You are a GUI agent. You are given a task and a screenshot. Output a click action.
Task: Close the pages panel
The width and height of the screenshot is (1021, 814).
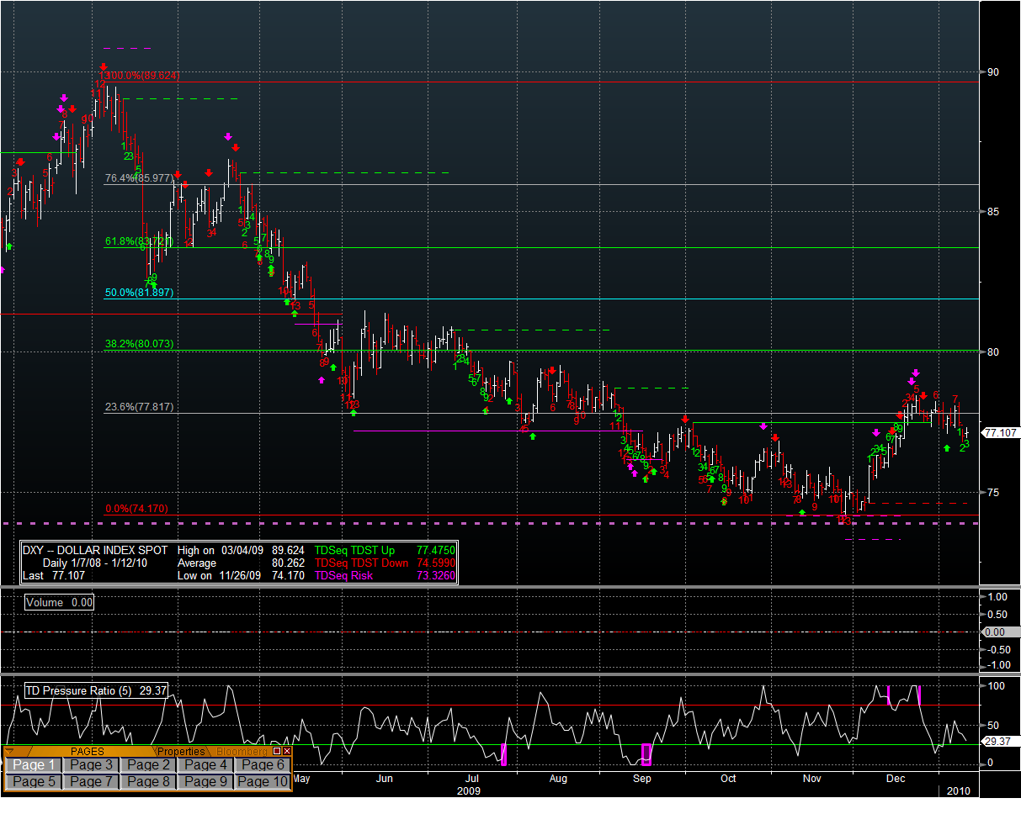point(287,751)
